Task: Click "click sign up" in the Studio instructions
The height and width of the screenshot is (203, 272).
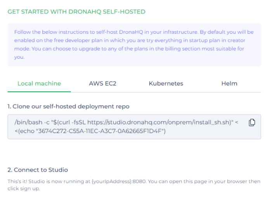Action: (x=24, y=189)
